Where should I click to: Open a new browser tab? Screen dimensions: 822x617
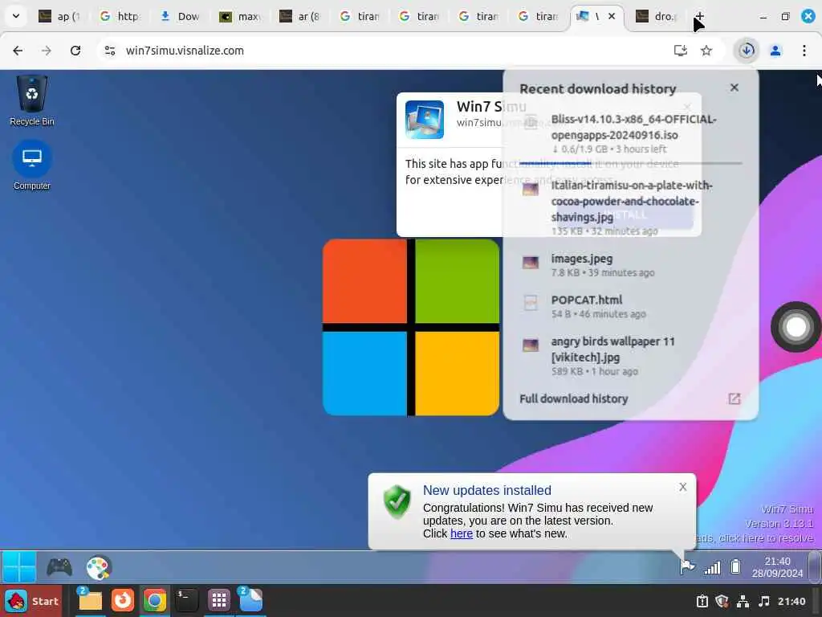point(699,16)
